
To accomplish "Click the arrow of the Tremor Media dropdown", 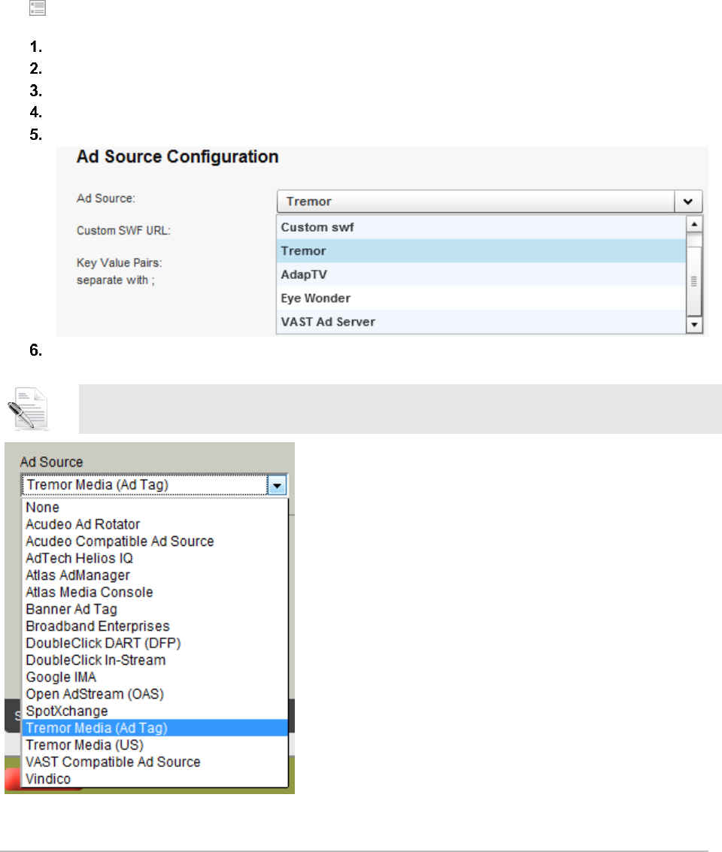I will tap(277, 485).
